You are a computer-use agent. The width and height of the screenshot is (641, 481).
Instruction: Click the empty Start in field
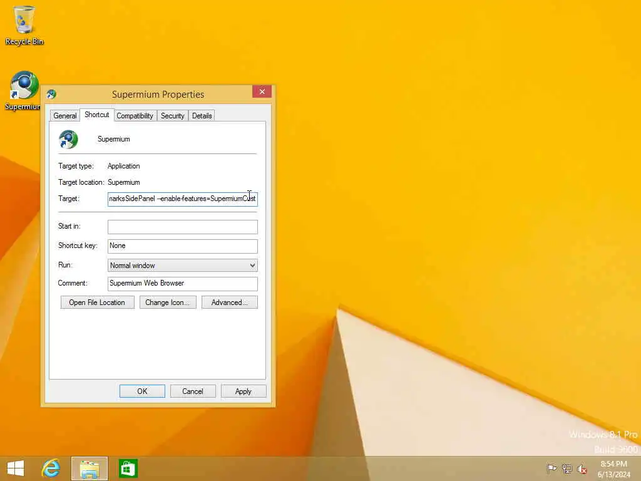pyautogui.click(x=182, y=227)
